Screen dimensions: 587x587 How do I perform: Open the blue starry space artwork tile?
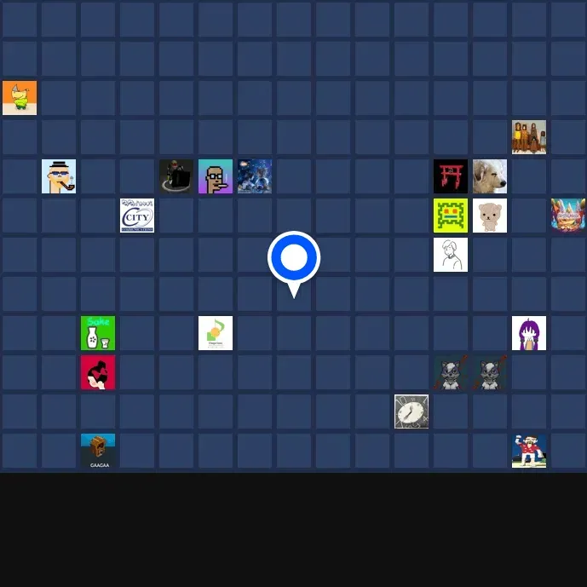pos(255,176)
